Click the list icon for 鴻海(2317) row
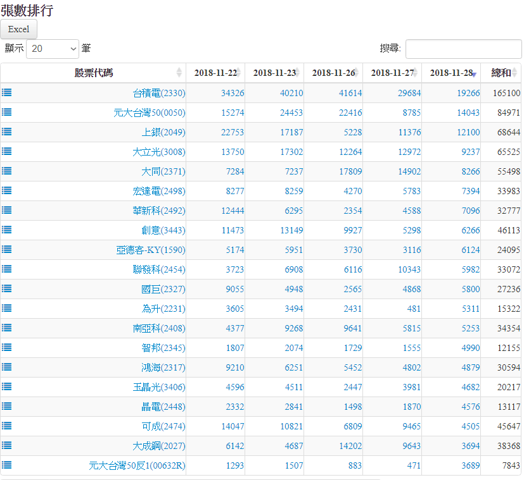 click(x=6, y=367)
